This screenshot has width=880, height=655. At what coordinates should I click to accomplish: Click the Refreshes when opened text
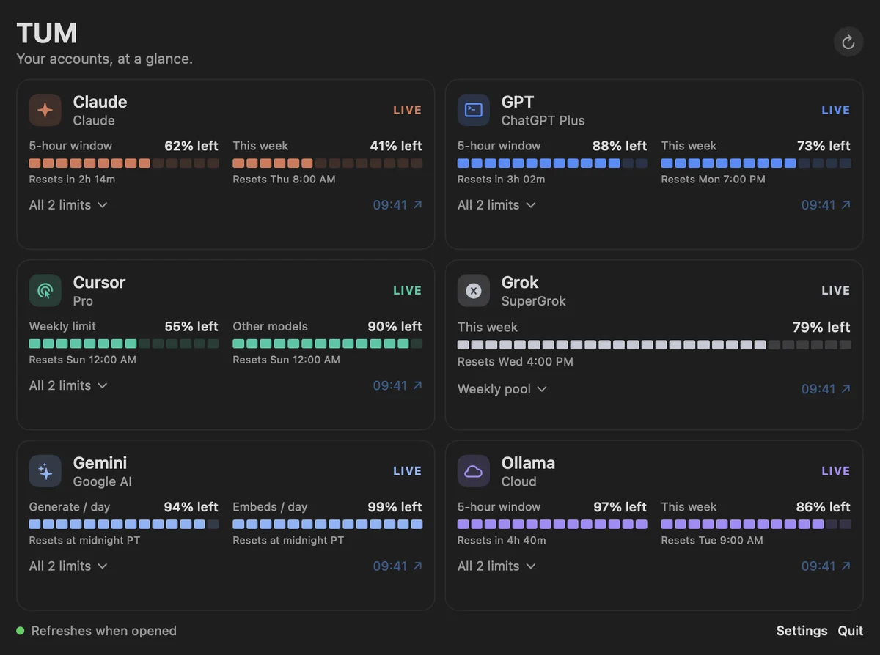tap(103, 631)
